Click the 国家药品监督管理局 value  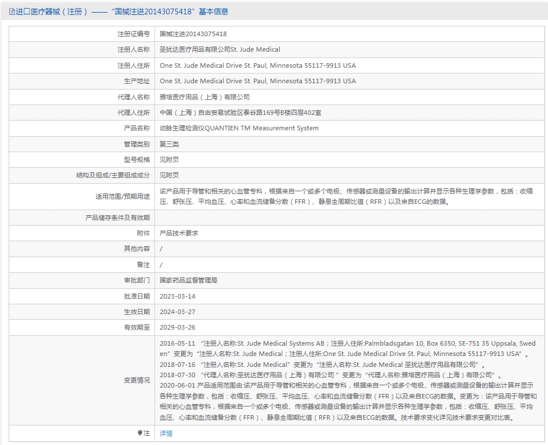(x=188, y=280)
